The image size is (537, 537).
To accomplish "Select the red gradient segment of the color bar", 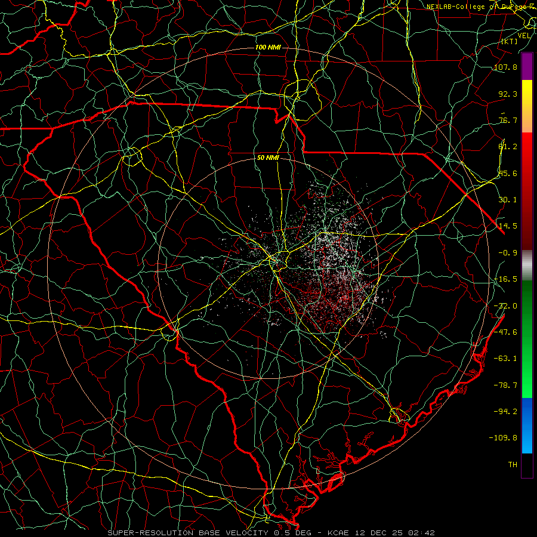I will [527, 191].
